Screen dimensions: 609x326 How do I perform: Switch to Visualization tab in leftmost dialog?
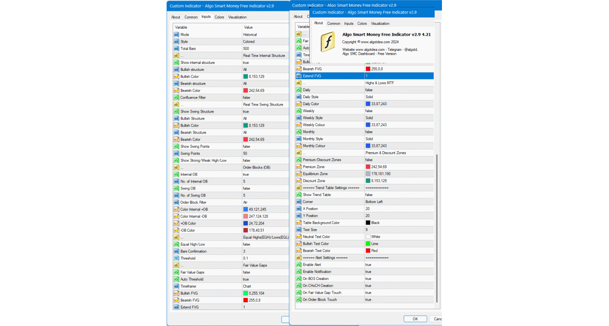tap(237, 17)
